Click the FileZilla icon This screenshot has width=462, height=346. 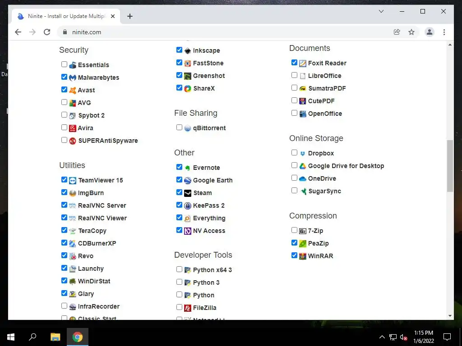point(188,308)
